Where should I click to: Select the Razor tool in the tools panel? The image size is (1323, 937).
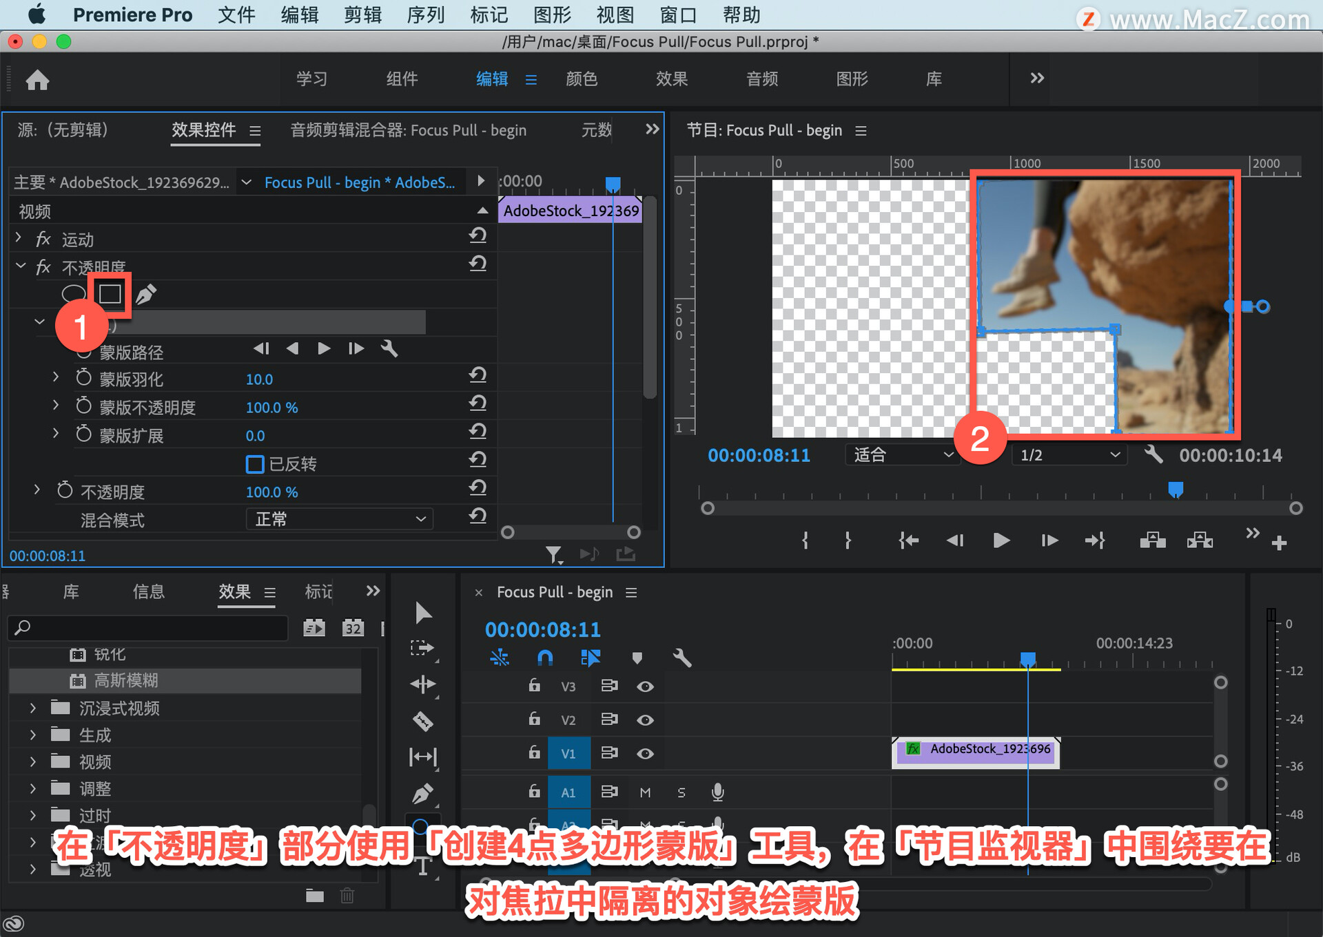click(x=422, y=721)
